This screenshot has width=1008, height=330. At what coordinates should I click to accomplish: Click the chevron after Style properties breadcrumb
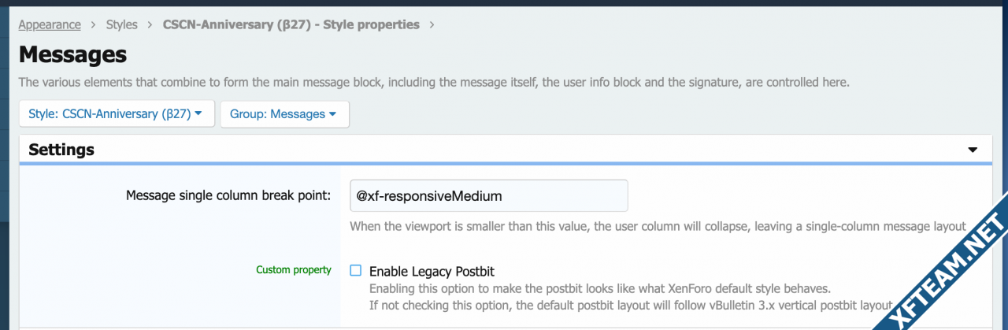[x=432, y=25]
